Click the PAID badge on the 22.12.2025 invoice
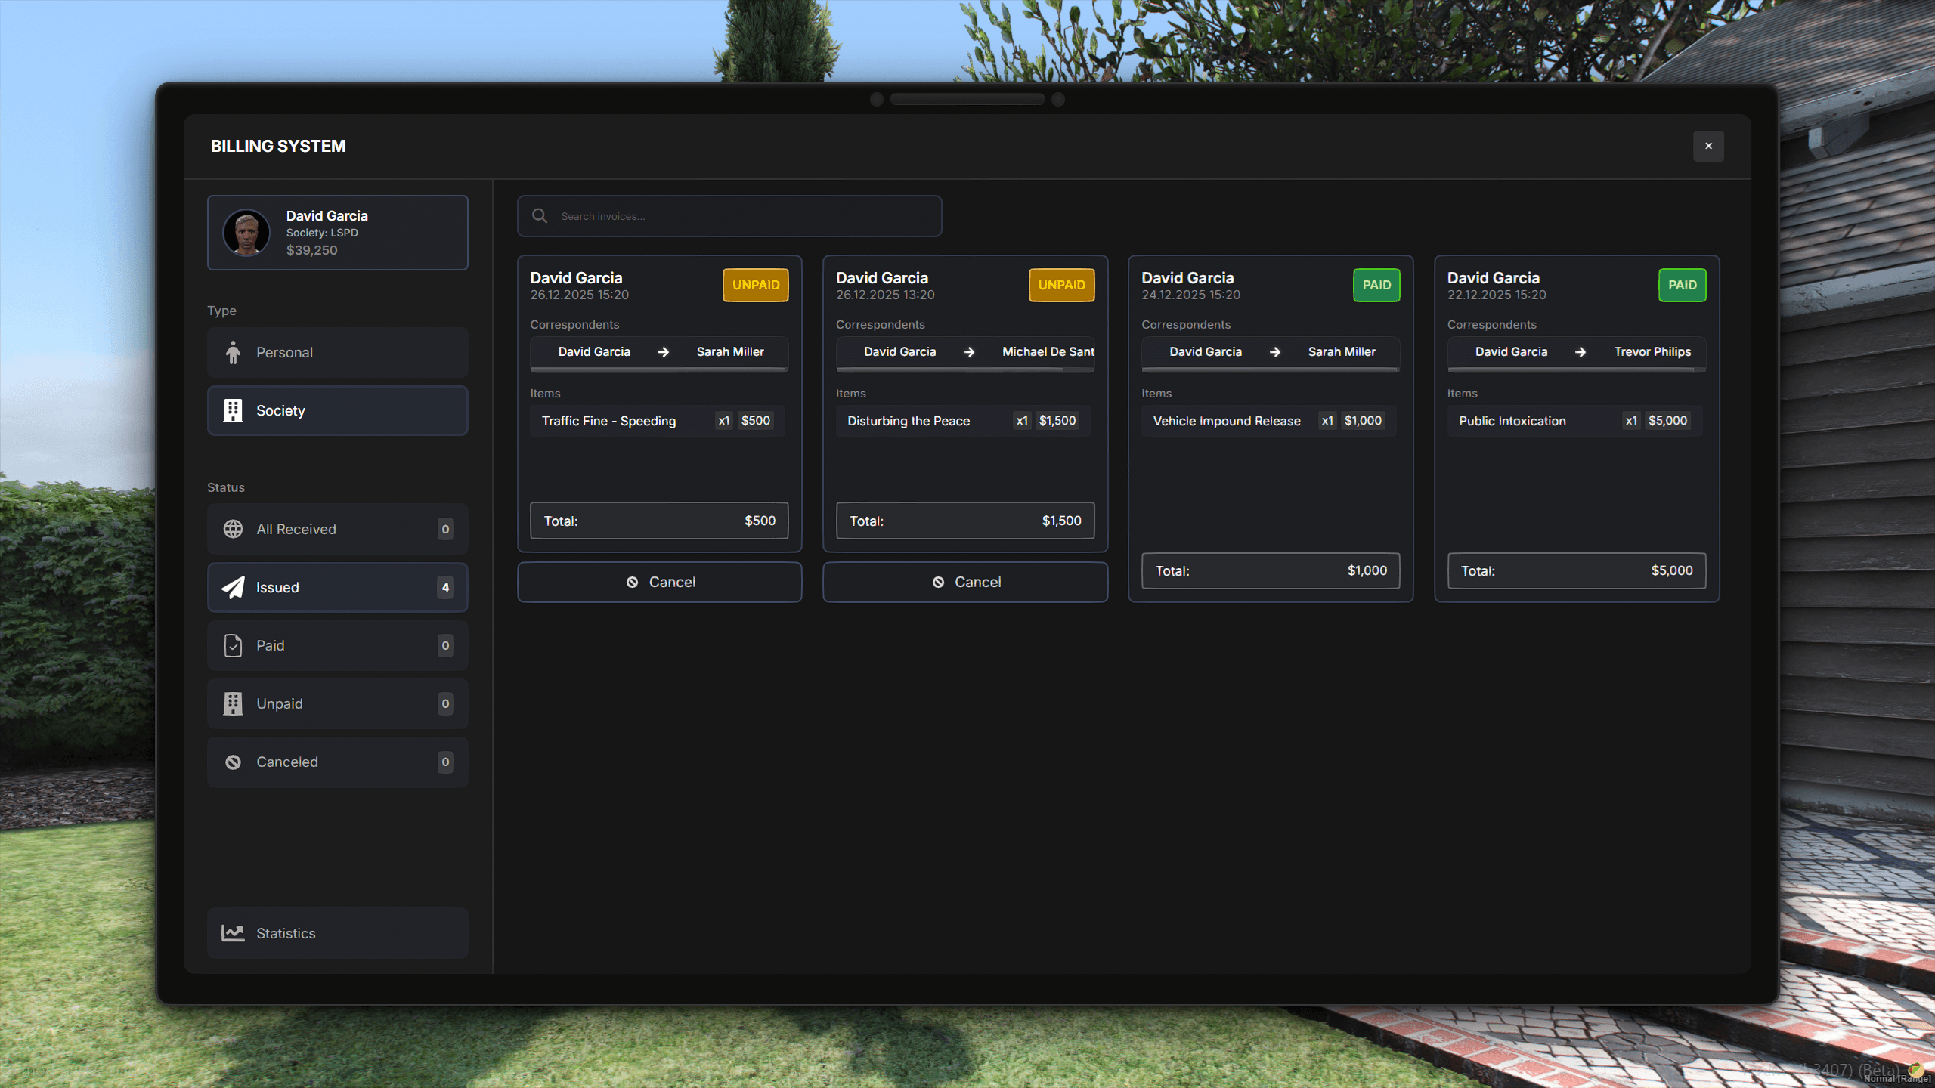The image size is (1935, 1088). click(1683, 285)
